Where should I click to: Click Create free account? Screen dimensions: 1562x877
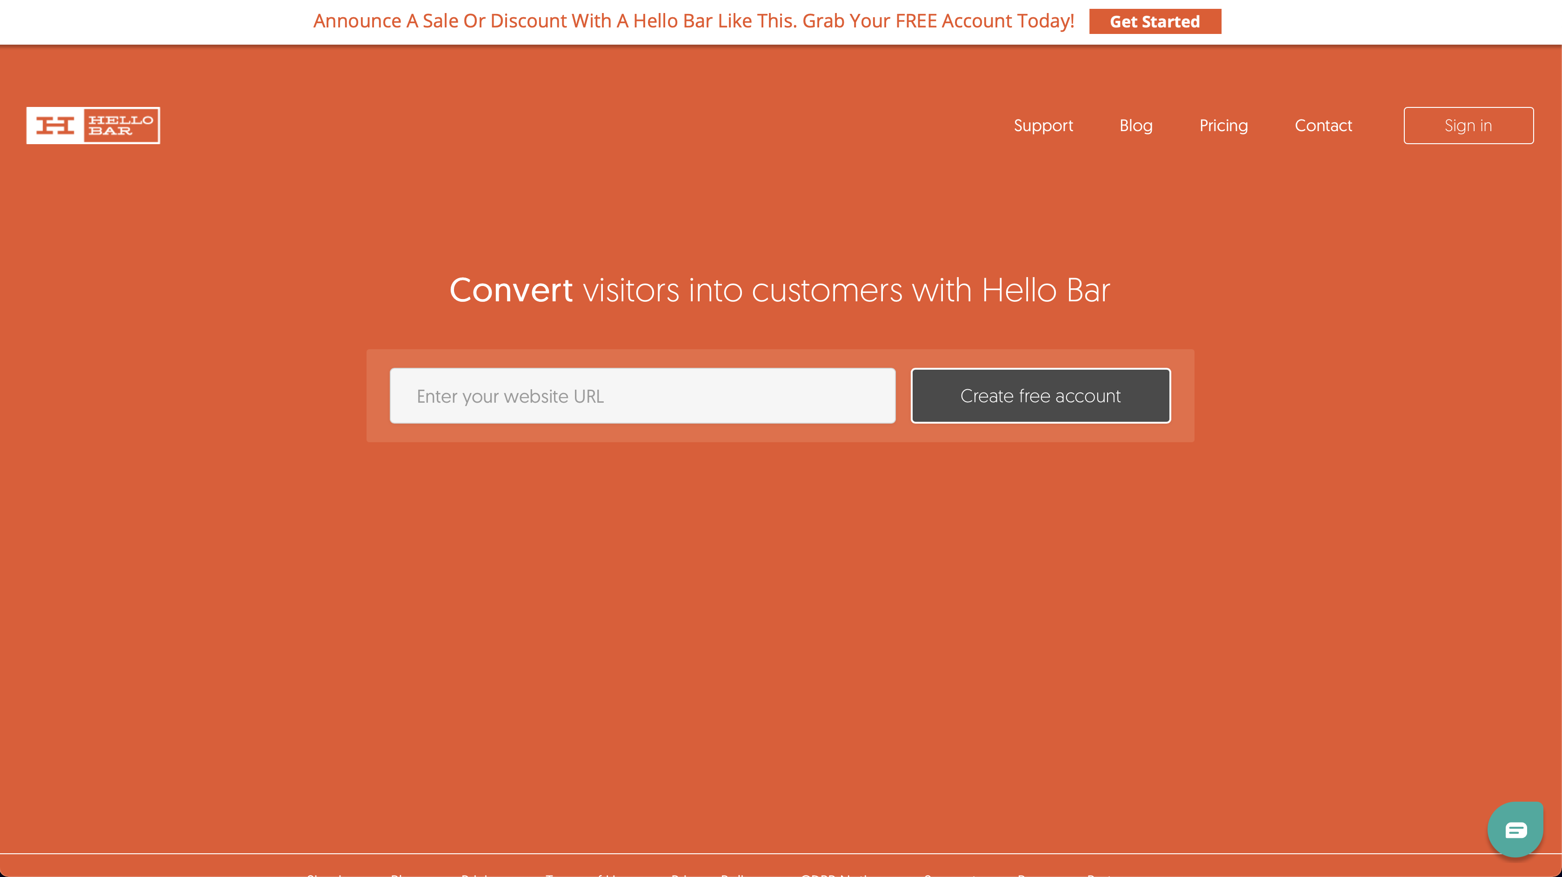[x=1040, y=395]
